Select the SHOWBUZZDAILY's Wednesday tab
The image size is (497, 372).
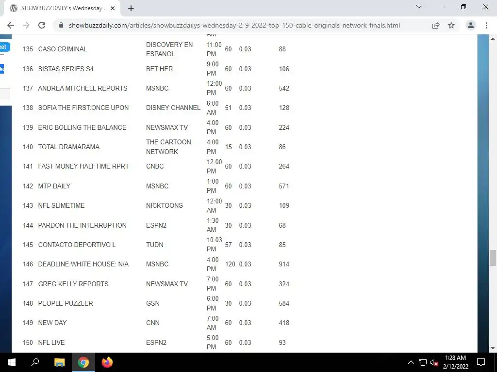click(61, 9)
